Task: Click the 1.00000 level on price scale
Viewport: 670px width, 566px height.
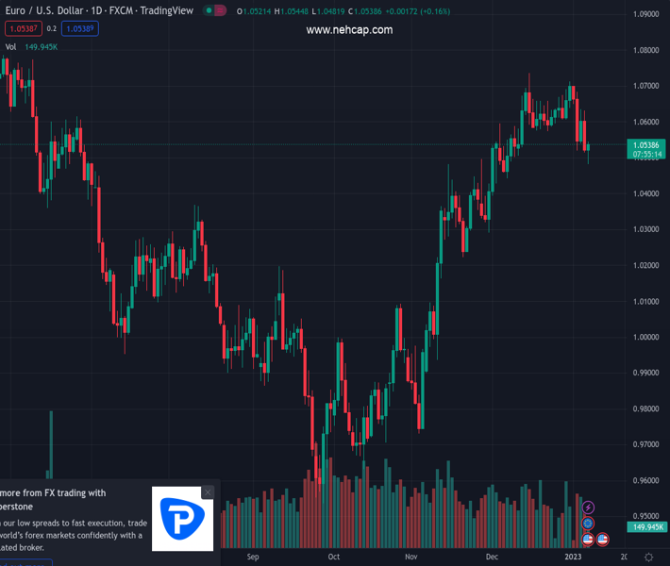Action: tap(646, 337)
